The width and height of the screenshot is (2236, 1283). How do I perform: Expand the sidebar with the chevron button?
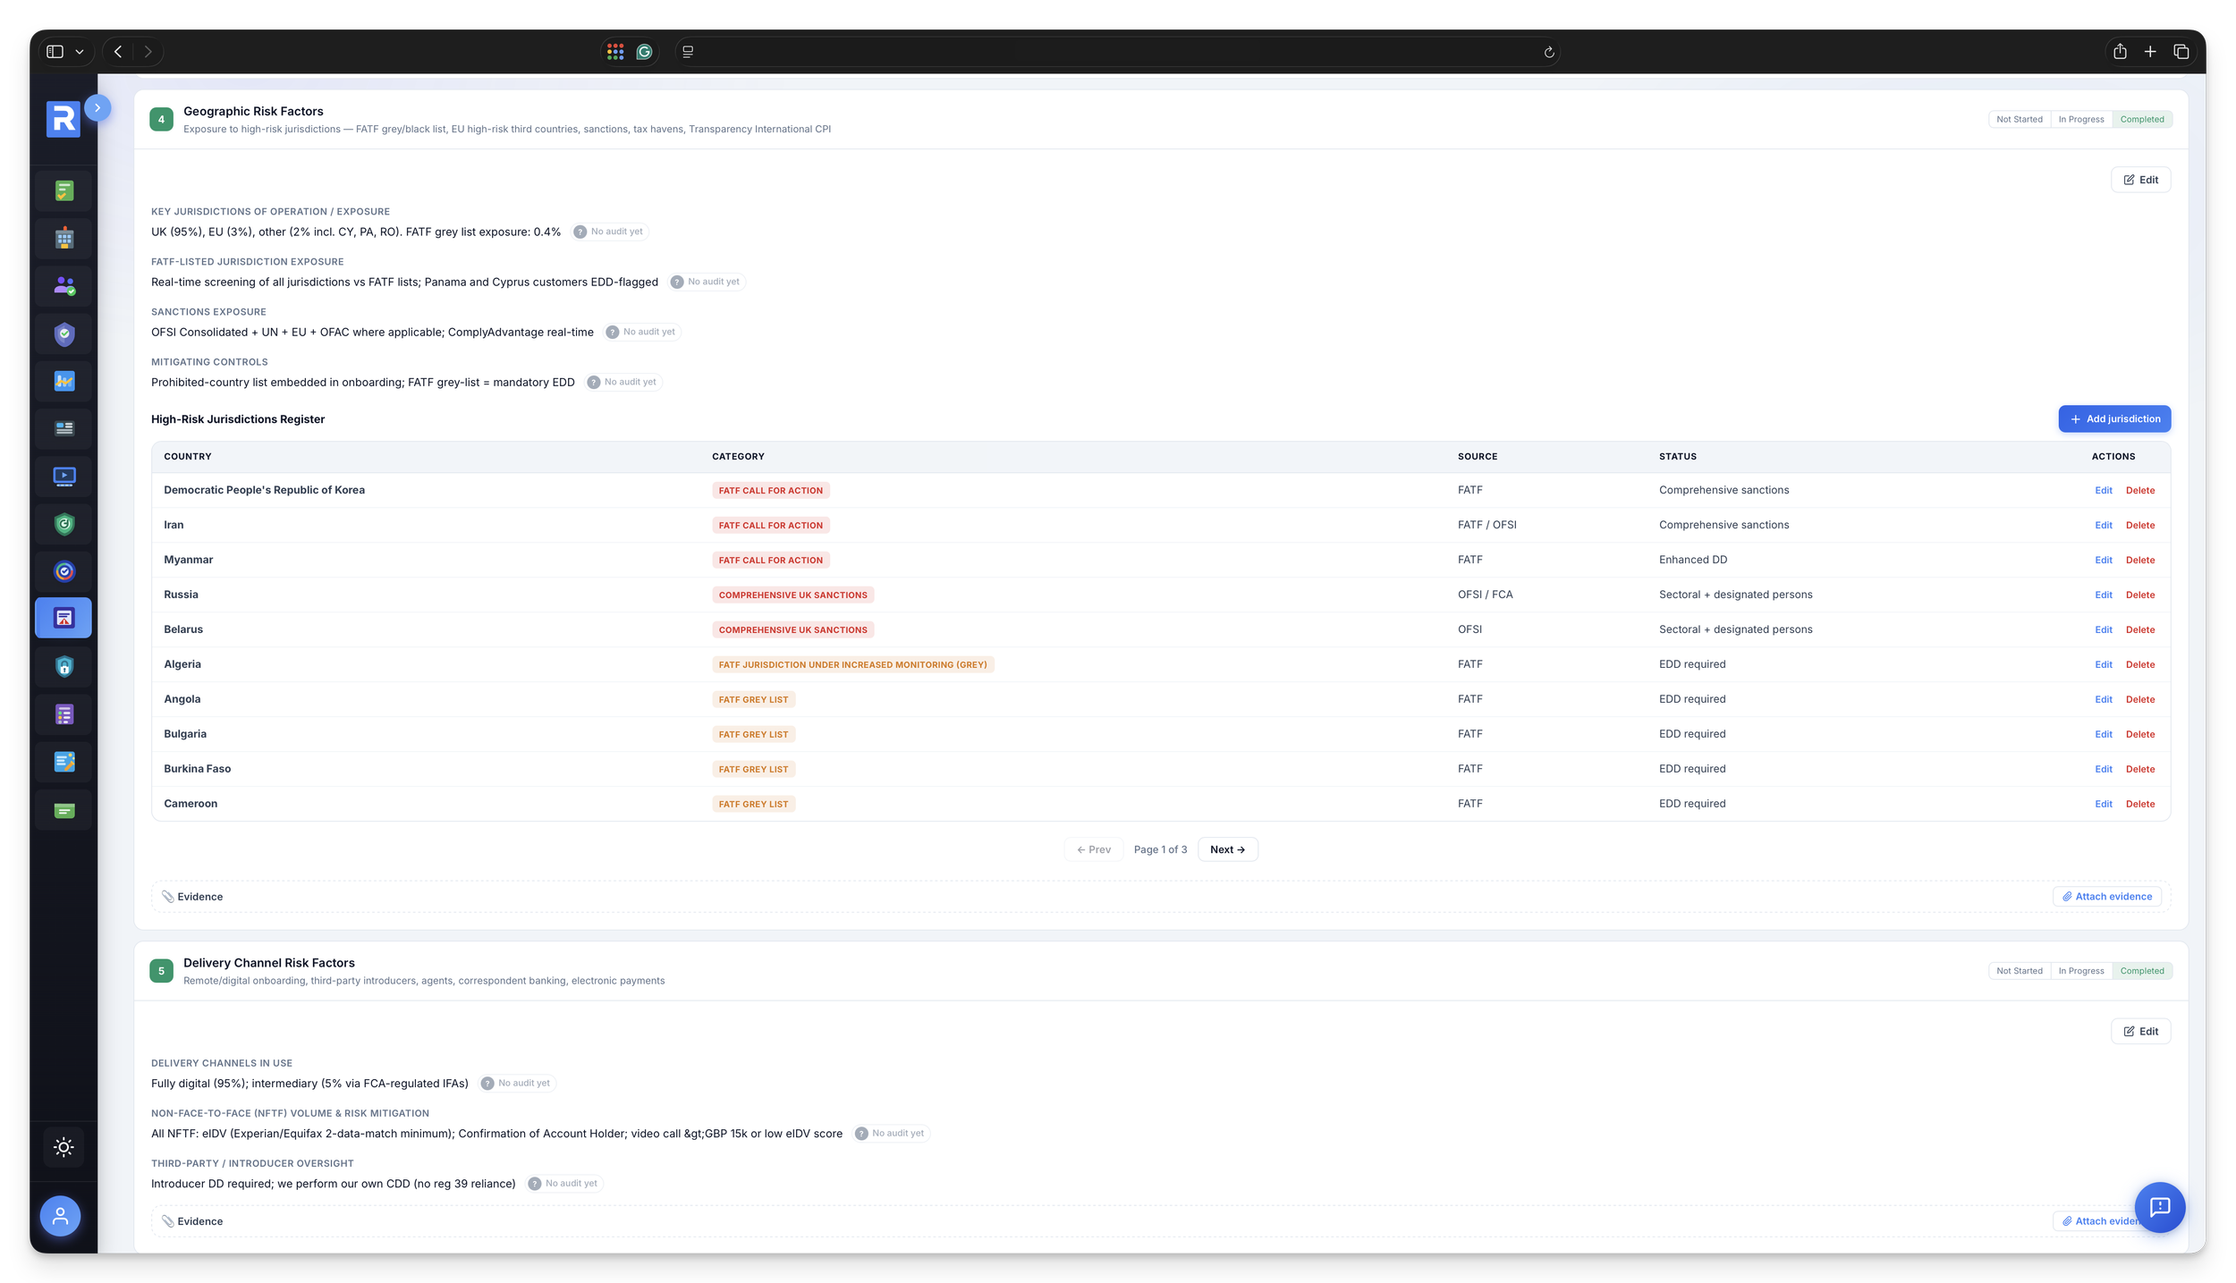click(x=97, y=107)
